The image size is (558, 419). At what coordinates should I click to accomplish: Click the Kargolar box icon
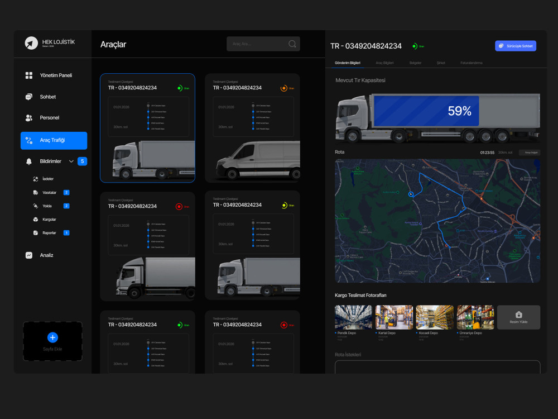36,220
